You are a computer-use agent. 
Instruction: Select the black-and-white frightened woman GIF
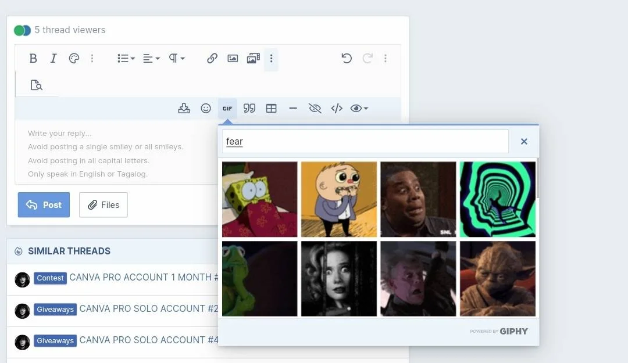pyautogui.click(x=339, y=279)
